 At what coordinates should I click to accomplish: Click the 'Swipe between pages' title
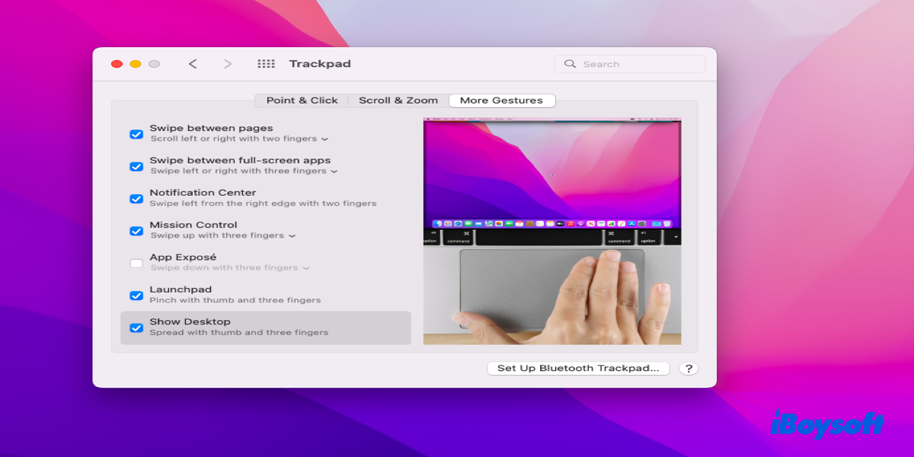coord(211,129)
